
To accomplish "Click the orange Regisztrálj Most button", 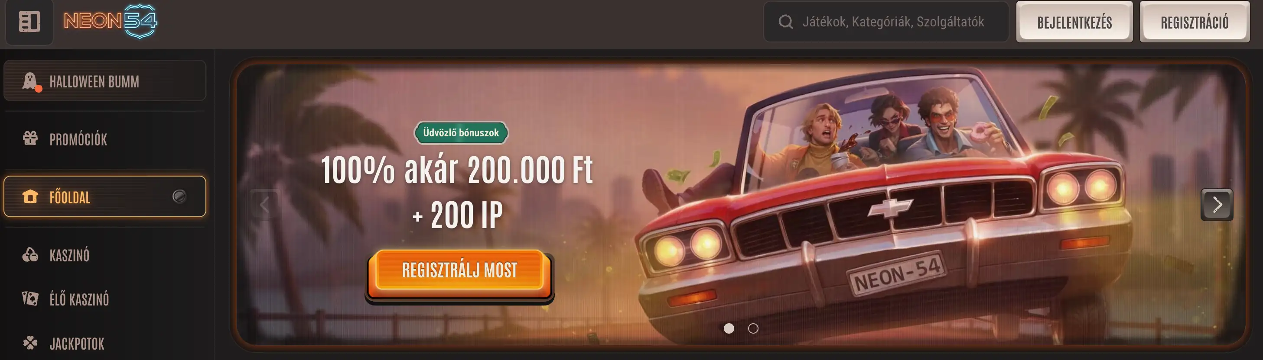I will pyautogui.click(x=459, y=271).
